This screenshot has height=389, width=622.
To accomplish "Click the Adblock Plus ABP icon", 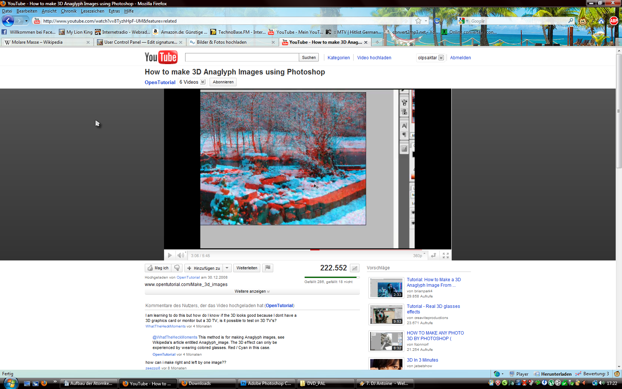I will 613,21.
